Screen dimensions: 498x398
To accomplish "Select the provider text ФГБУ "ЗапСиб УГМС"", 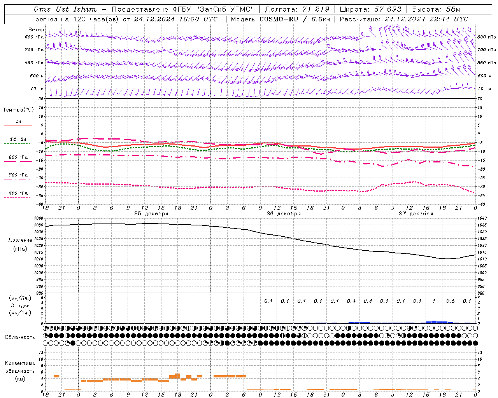I will [x=213, y=9].
